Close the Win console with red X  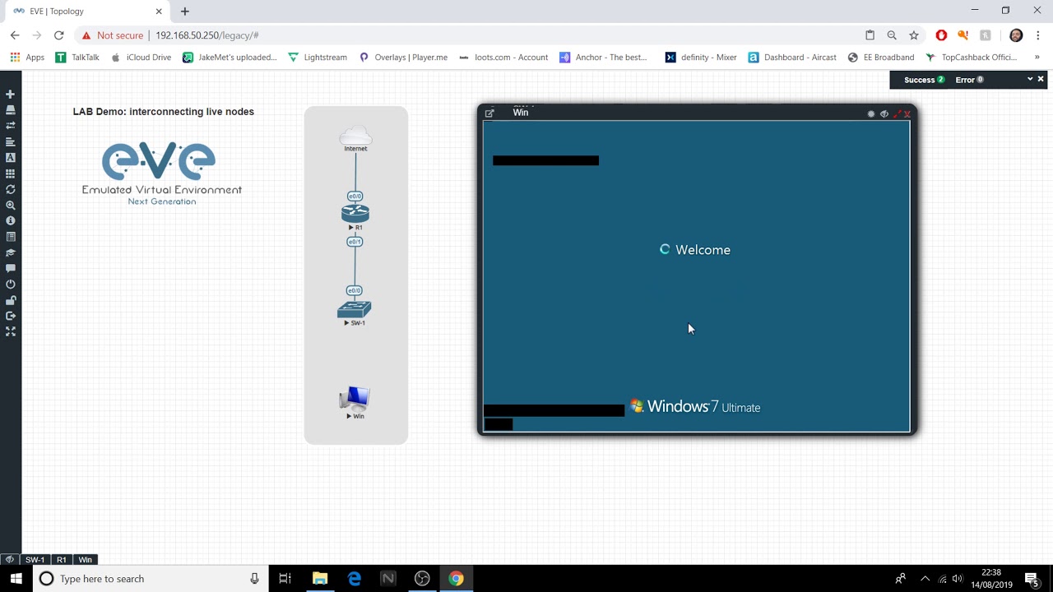click(x=907, y=114)
